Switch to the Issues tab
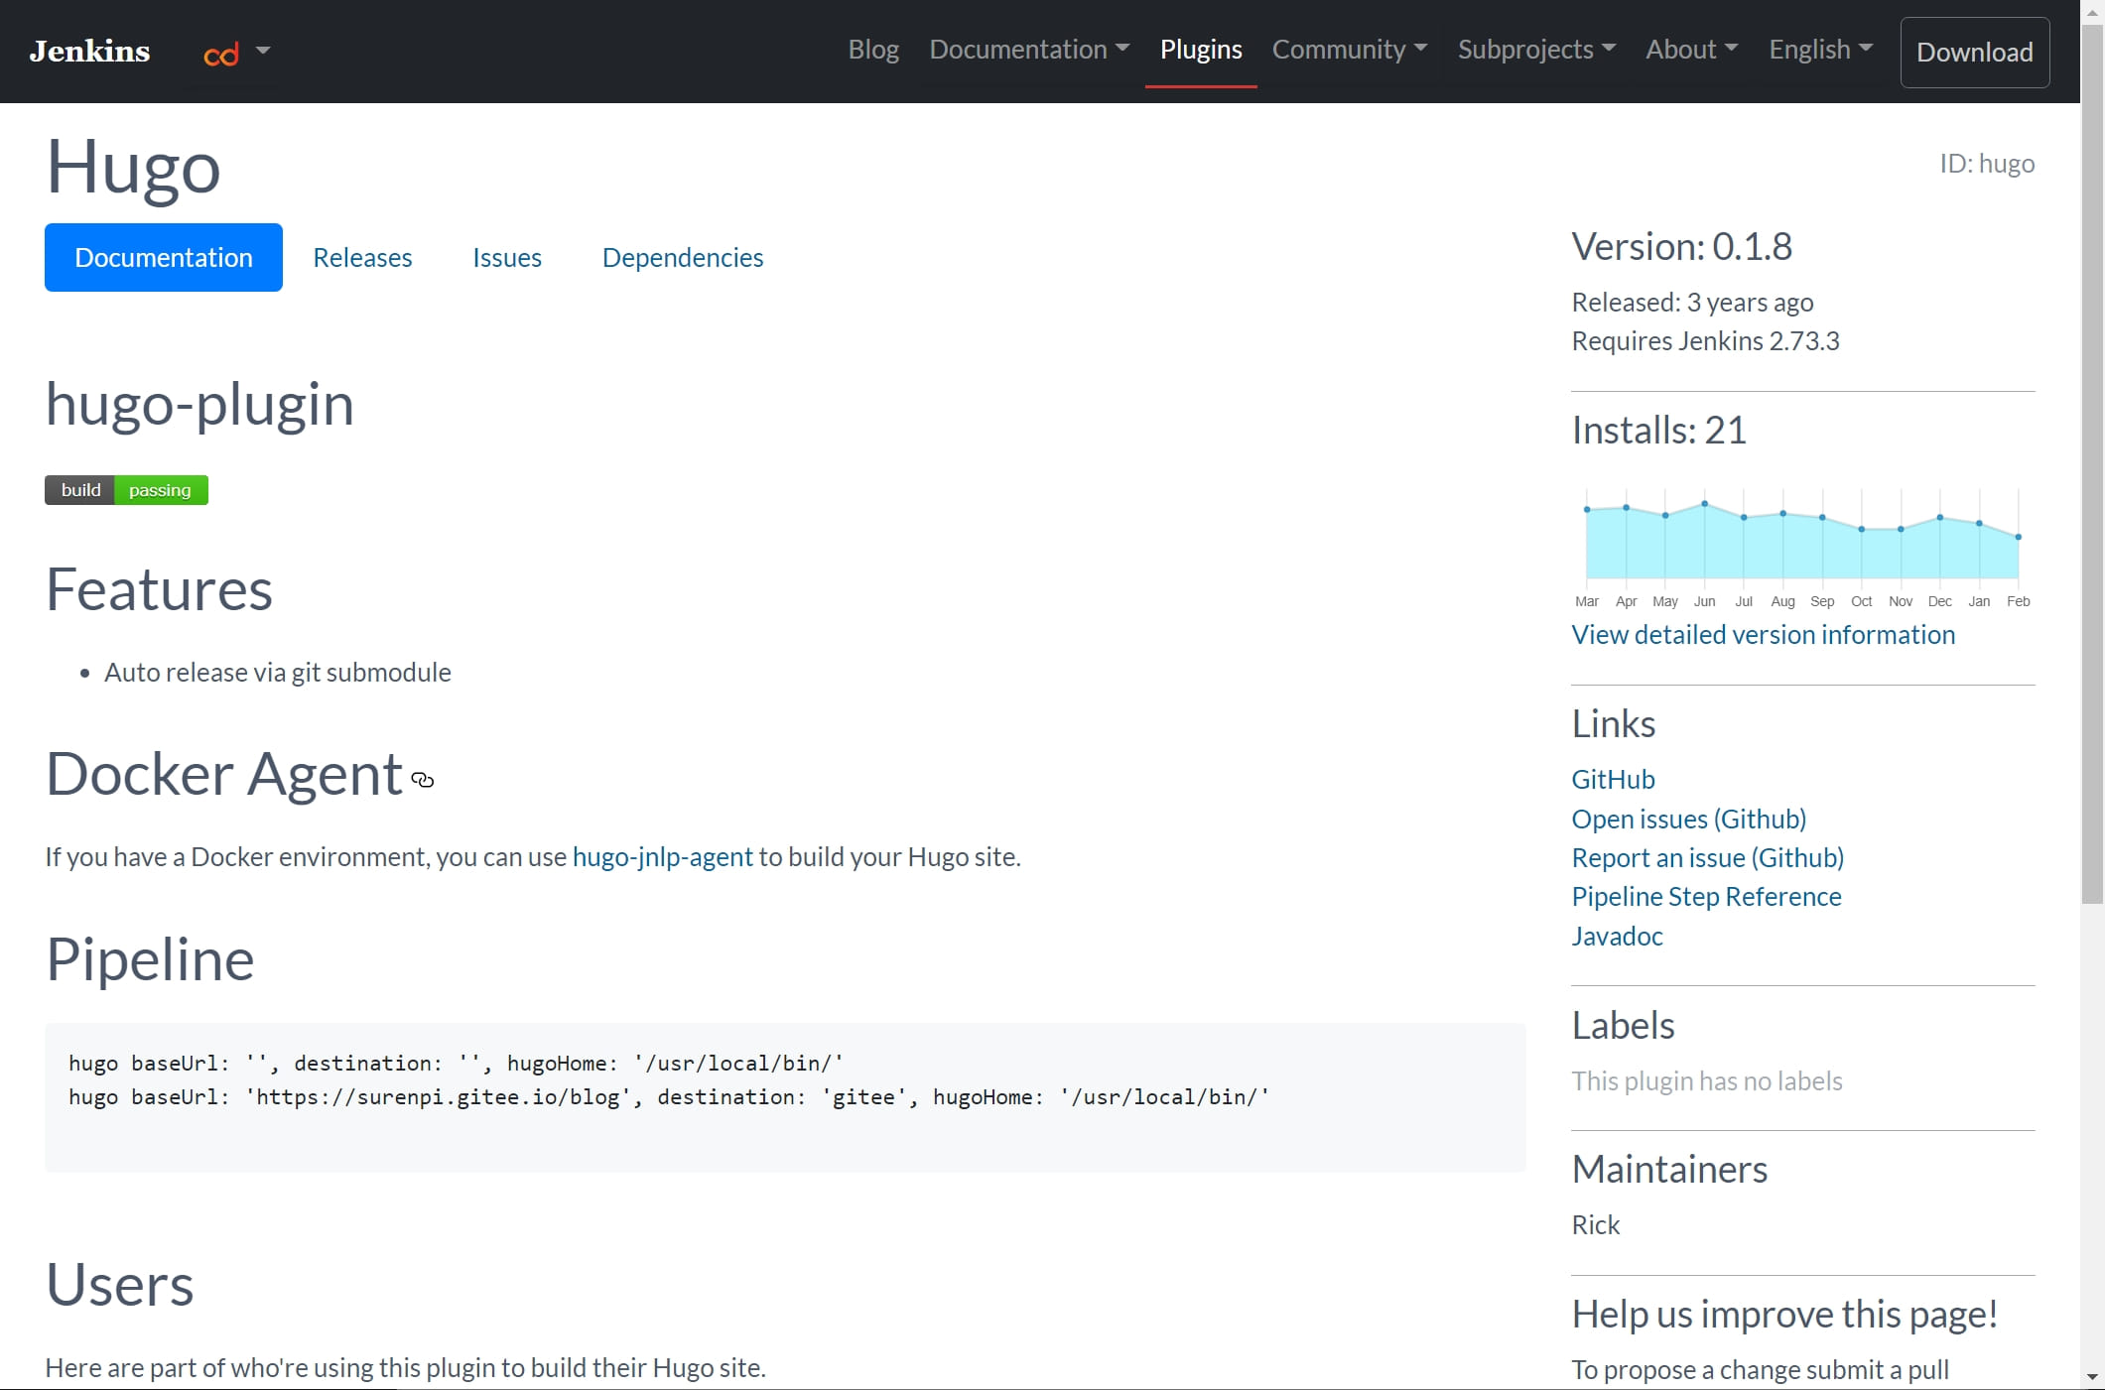Image resolution: width=2105 pixels, height=1390 pixels. 507,258
